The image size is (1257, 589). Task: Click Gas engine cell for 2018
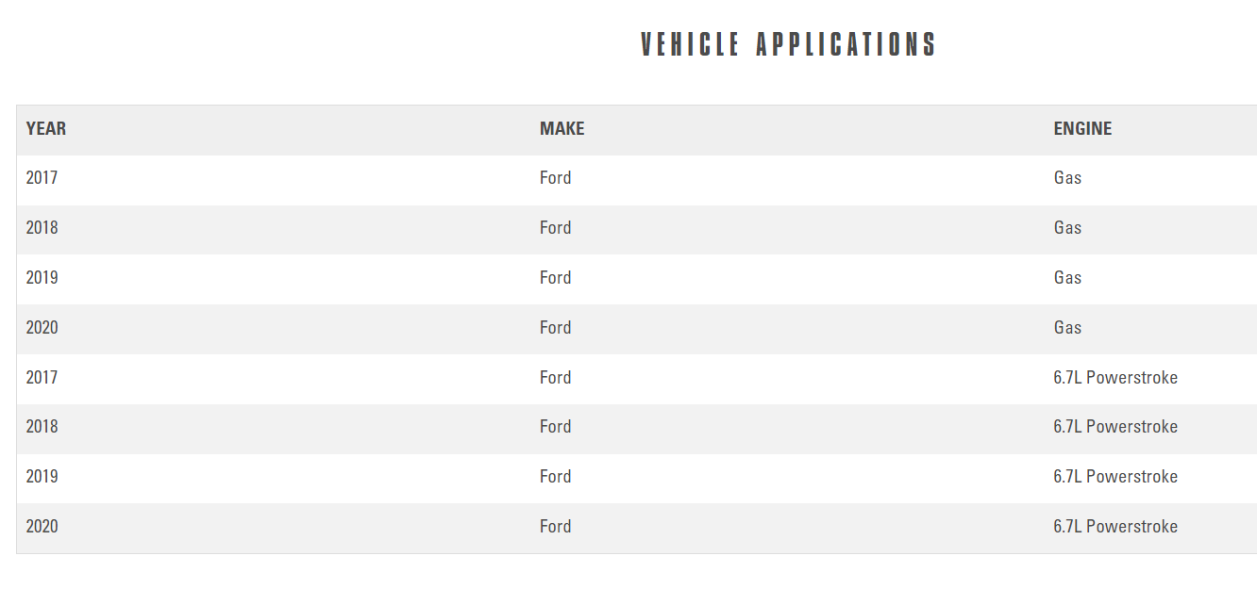point(1067,228)
